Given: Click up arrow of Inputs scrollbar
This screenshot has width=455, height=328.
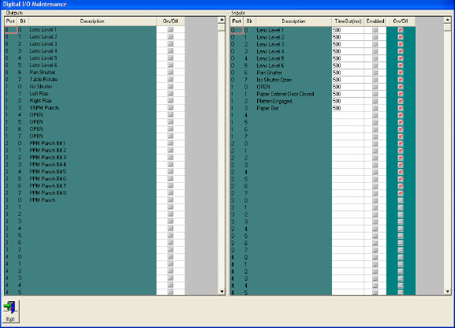Looking at the screenshot, I should (447, 20).
